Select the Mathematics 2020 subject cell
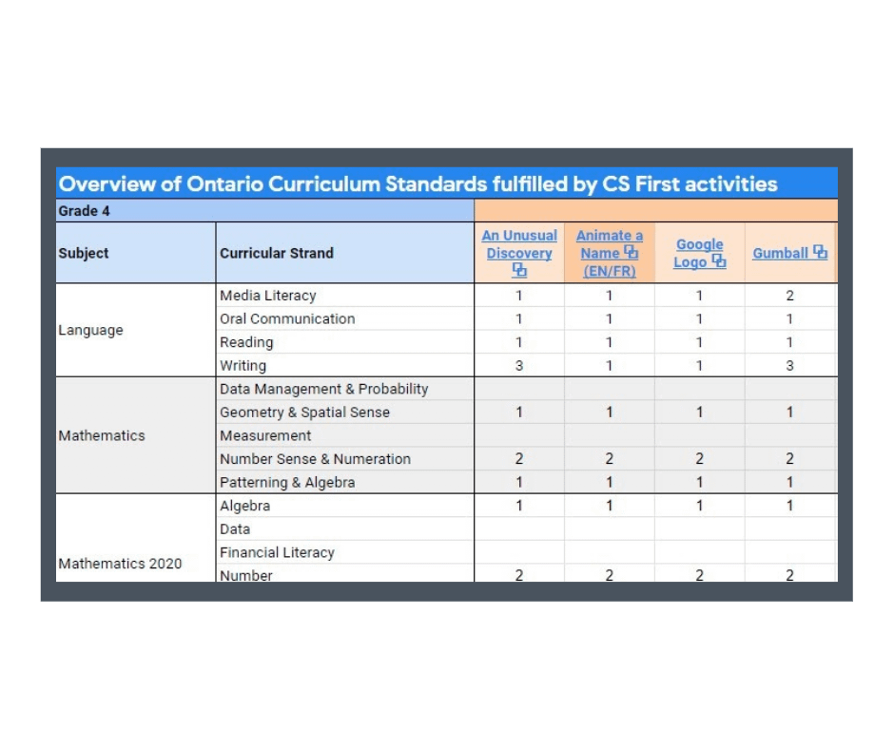Viewport: 894px width, 749px height. pyautogui.click(x=136, y=538)
